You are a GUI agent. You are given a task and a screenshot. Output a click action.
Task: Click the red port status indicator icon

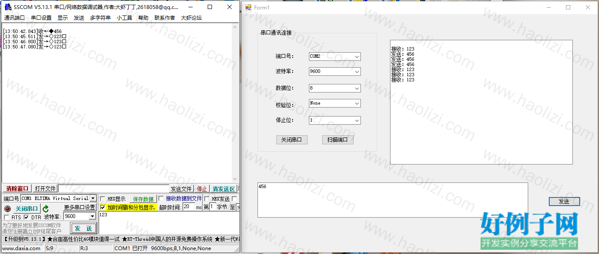pos(7,209)
